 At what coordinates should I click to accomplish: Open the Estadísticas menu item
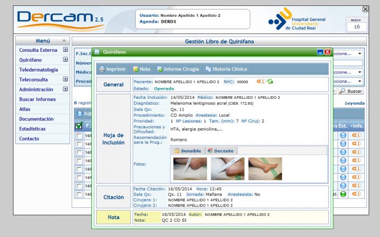(32, 129)
